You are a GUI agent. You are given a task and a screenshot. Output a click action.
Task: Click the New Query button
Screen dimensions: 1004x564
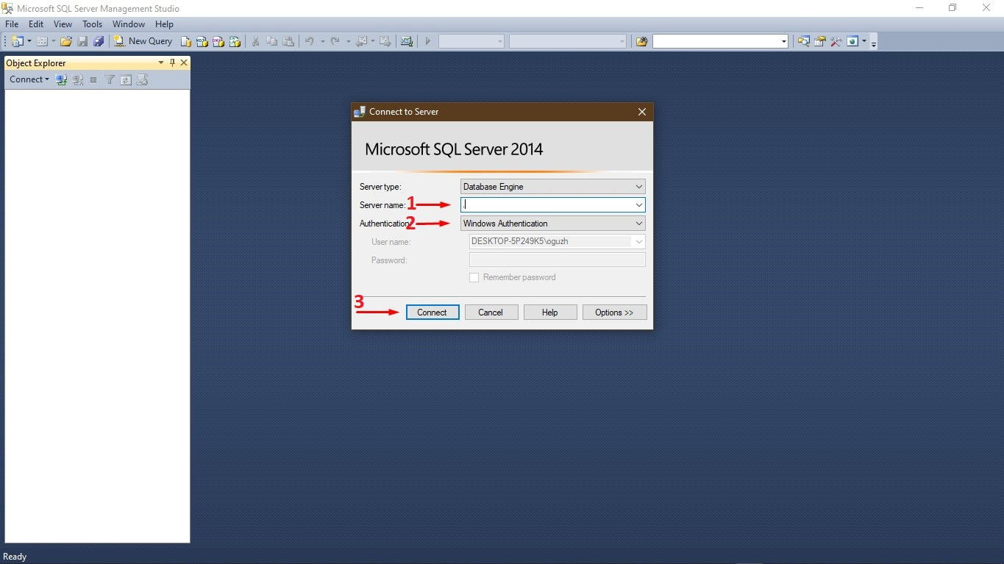pos(143,41)
